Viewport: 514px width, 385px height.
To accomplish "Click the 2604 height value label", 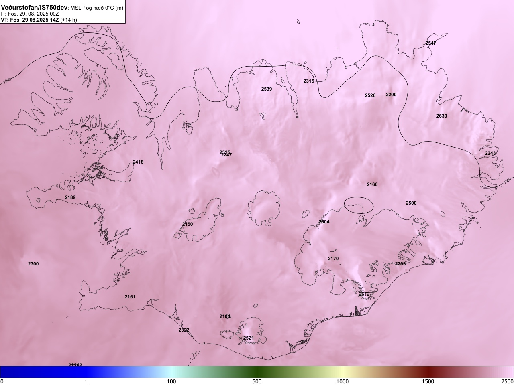I will (324, 222).
